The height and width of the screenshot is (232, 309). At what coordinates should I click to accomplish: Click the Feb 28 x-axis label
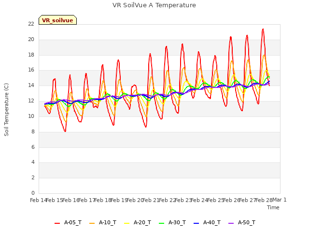(264, 200)
